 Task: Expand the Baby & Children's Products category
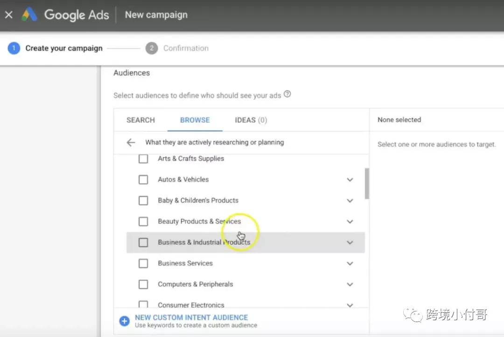coord(350,201)
